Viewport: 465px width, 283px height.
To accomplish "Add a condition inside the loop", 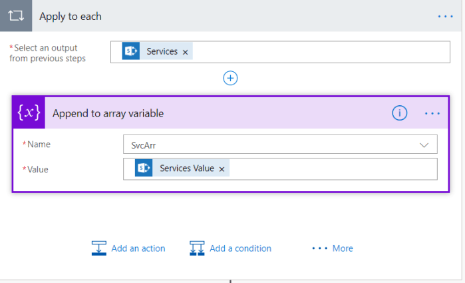I will (x=231, y=248).
